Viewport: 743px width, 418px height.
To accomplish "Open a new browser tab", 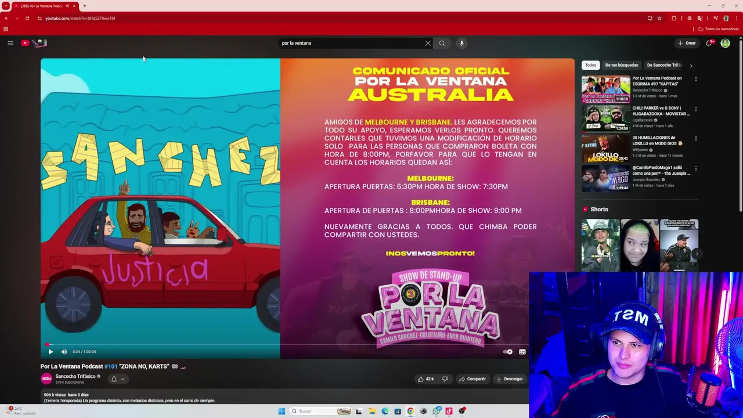I will [84, 6].
